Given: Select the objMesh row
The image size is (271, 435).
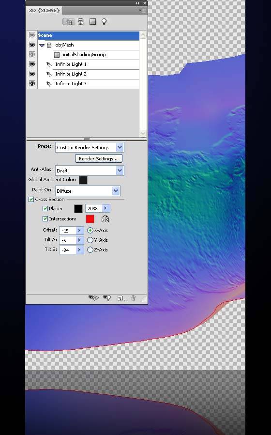Looking at the screenshot, I should coord(89,45).
